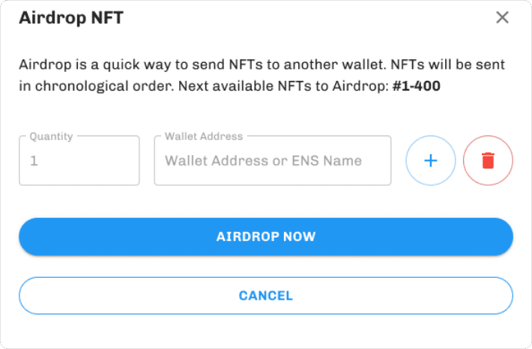Click the Airdrop NFT dialog title
532x349 pixels.
click(71, 18)
